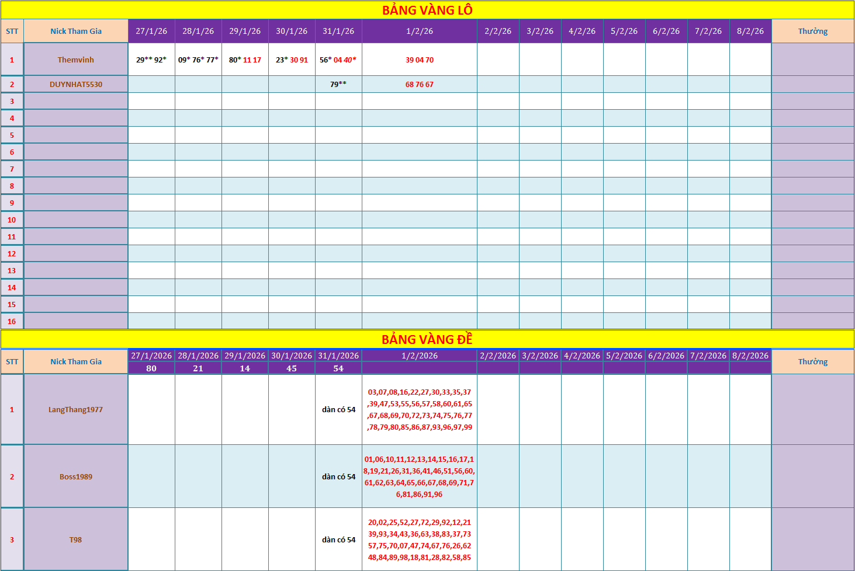Screen dimensions: 855x571
Task: Click the DUYNHAT5530 nickname cell
Action: pyautogui.click(x=76, y=84)
